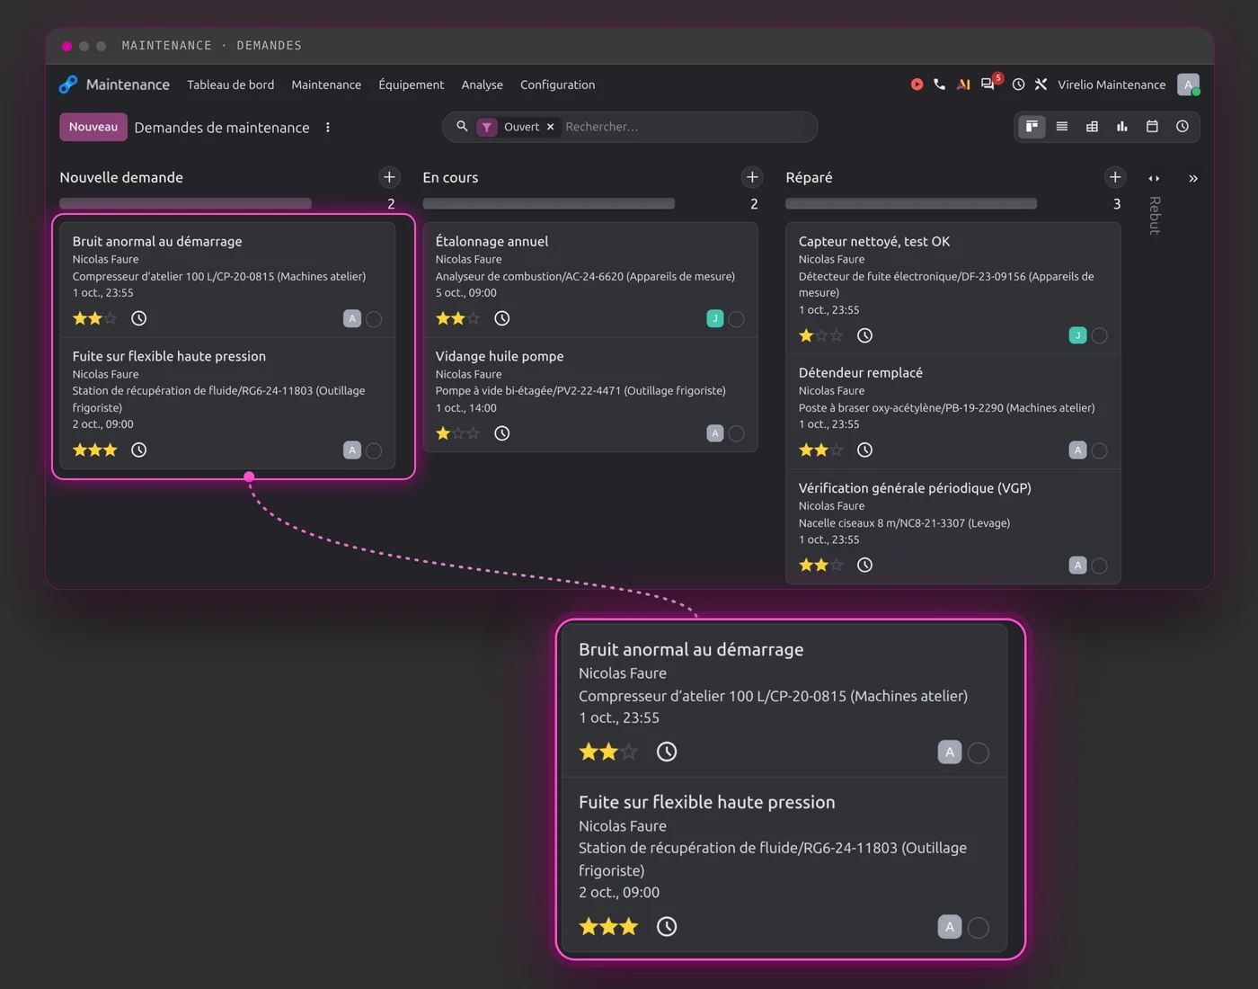The width and height of the screenshot is (1258, 989).
Task: Click the Réparé column header title
Action: pos(809,177)
